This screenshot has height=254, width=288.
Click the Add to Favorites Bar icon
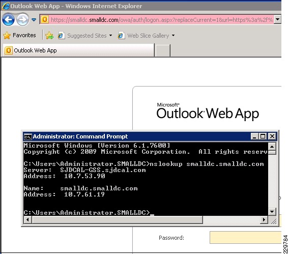(49, 35)
